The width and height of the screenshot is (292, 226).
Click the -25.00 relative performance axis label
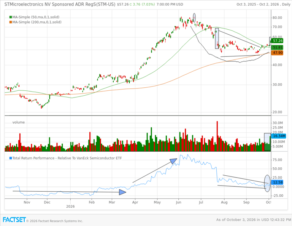278,196
